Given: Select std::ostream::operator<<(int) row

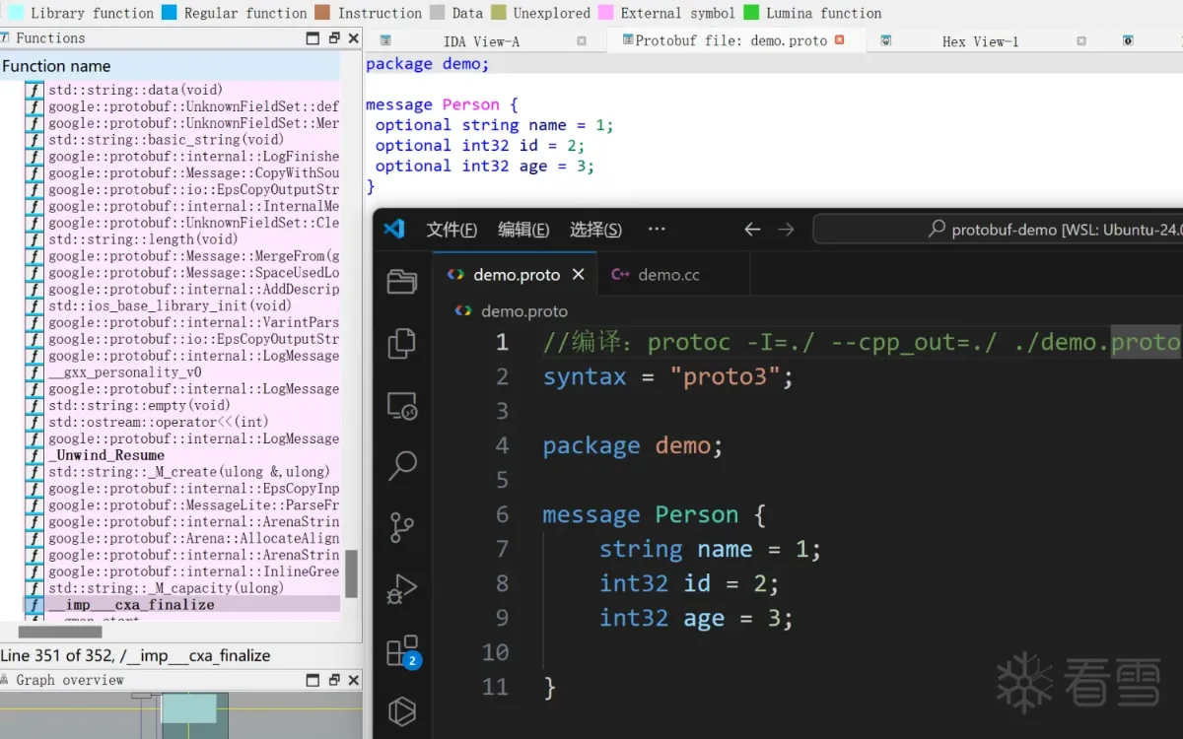Looking at the screenshot, I should (x=182, y=422).
